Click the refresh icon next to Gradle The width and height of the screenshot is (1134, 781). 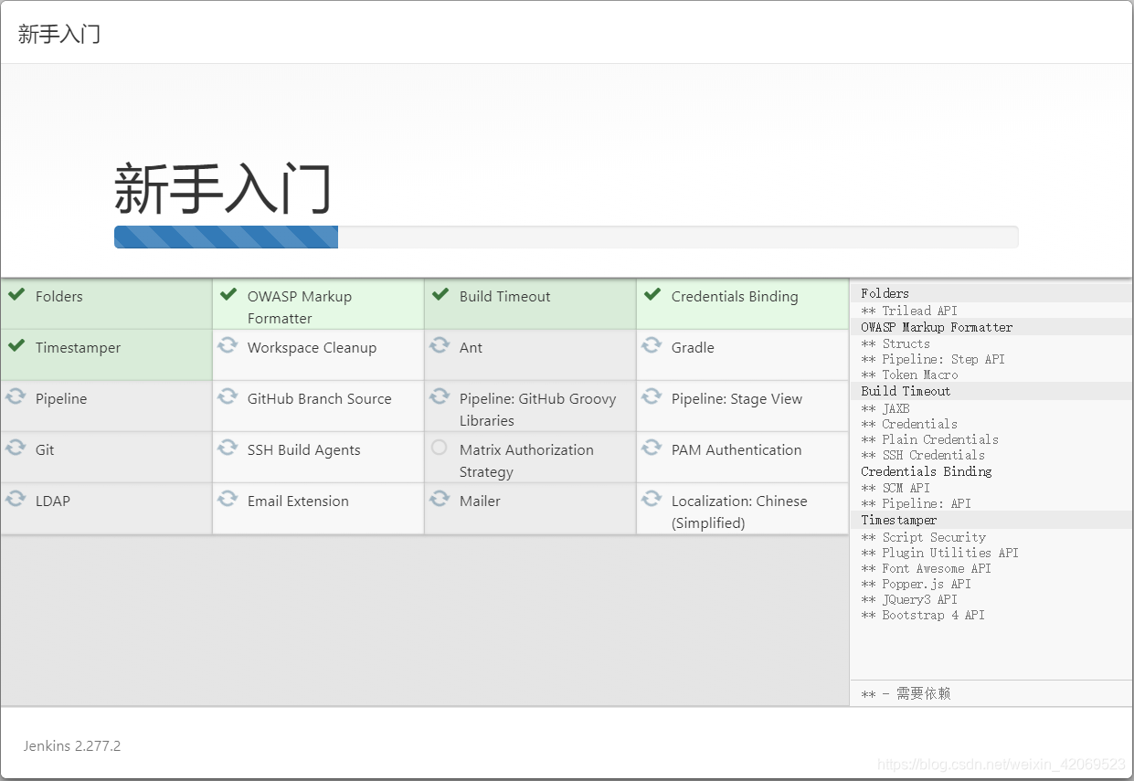point(652,346)
